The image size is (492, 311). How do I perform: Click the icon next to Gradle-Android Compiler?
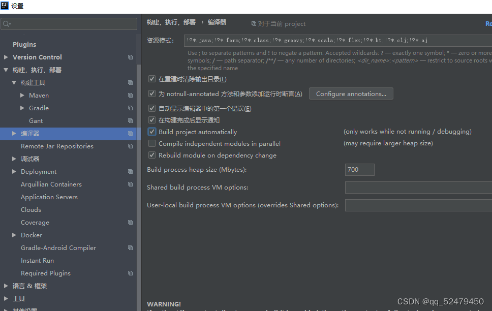(x=130, y=247)
